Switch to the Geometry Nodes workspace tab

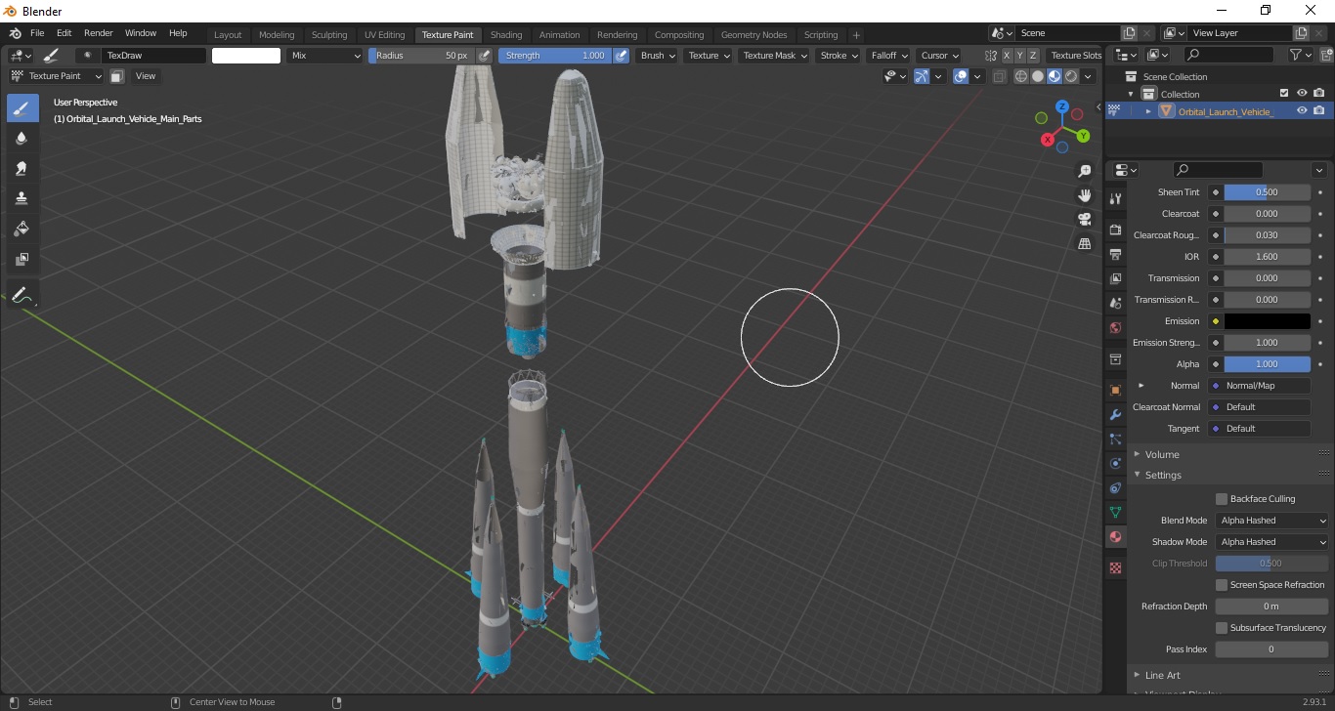754,35
